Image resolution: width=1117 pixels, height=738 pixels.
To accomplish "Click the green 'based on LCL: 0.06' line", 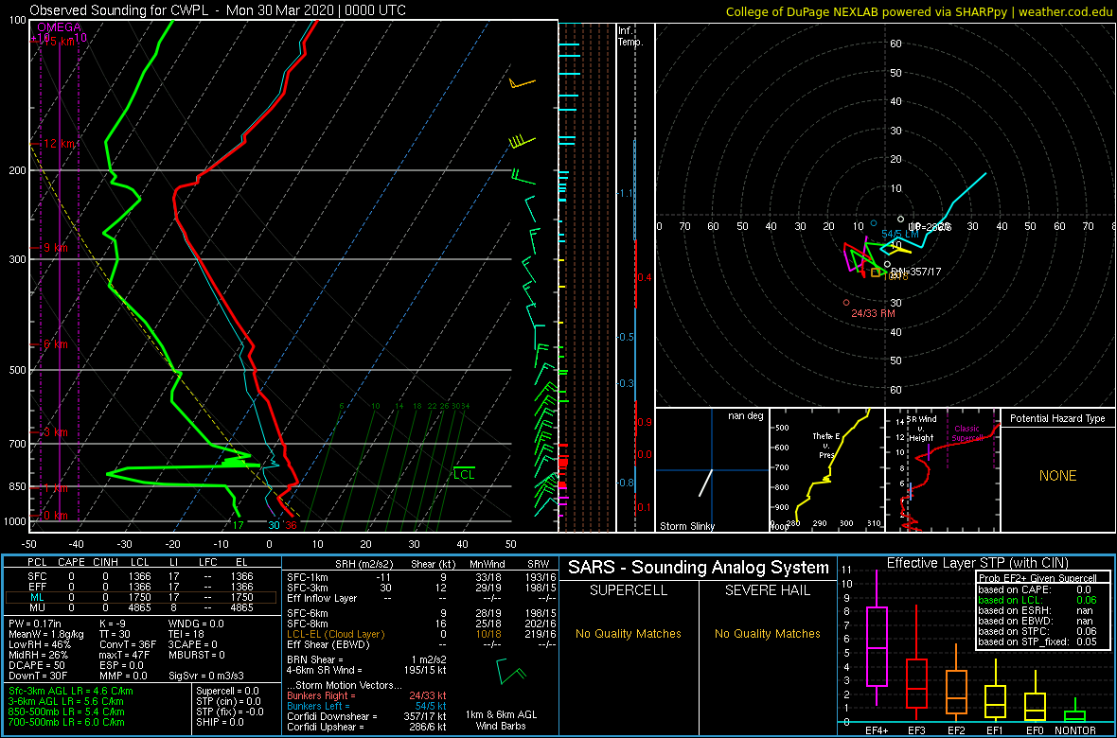I will [x=1037, y=600].
